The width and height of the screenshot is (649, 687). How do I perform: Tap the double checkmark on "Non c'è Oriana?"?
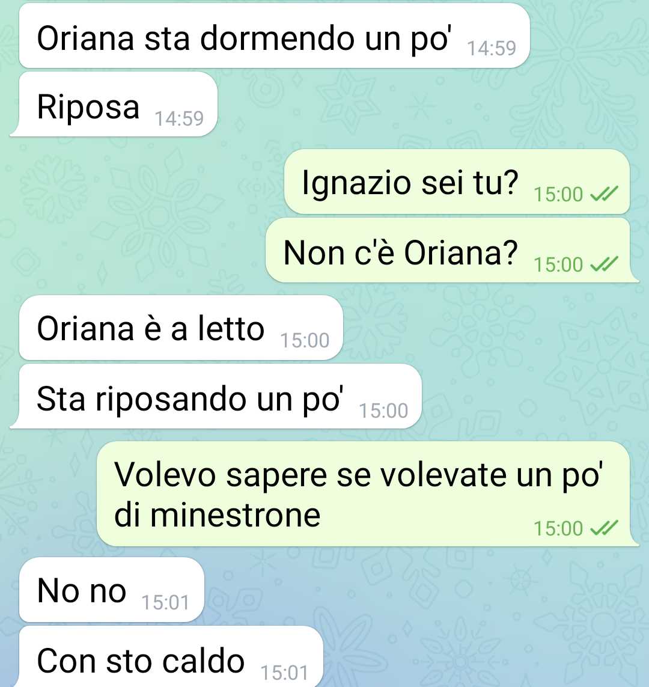pos(604,264)
